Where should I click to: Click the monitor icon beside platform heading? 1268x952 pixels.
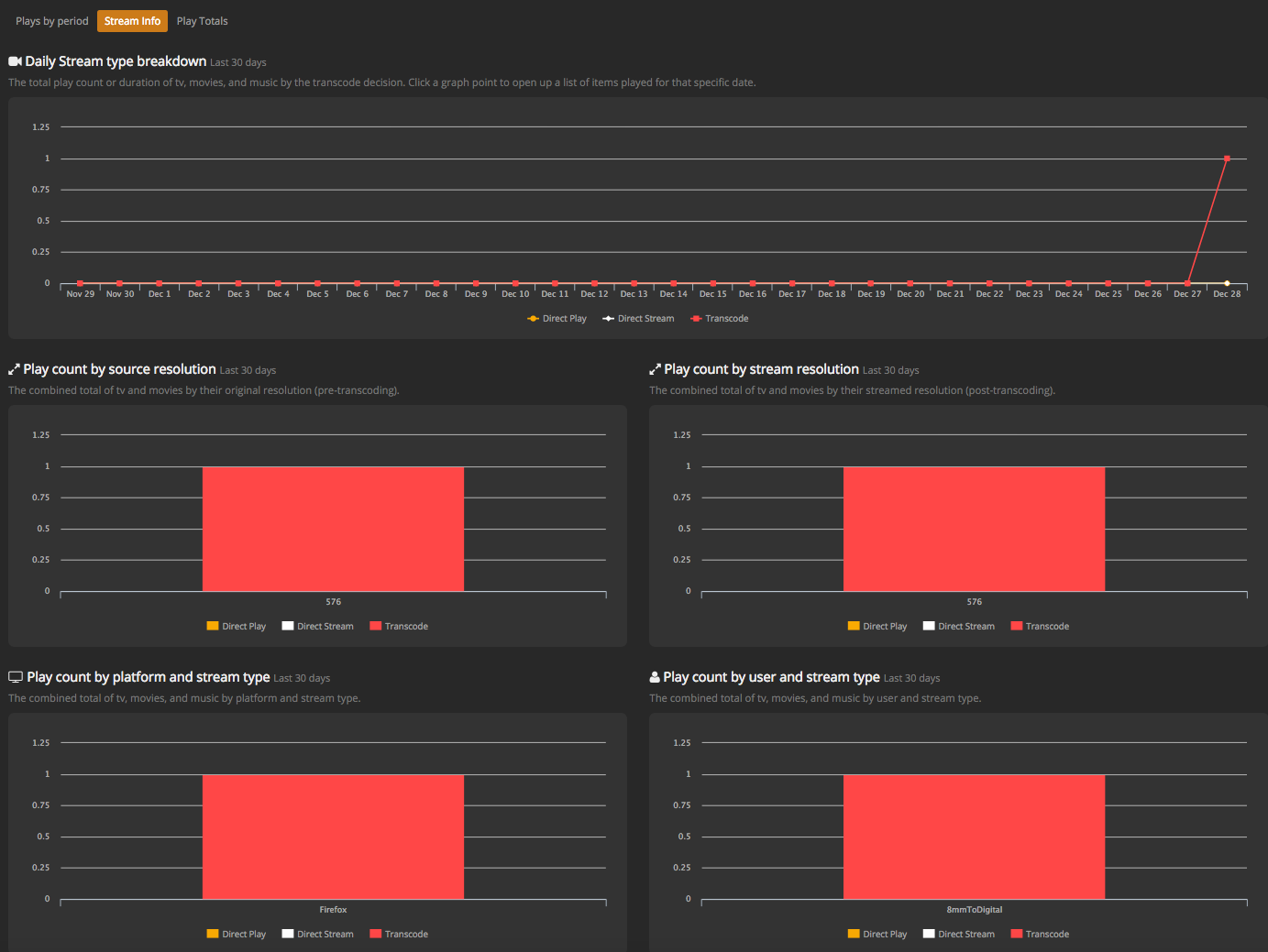pyautogui.click(x=16, y=677)
